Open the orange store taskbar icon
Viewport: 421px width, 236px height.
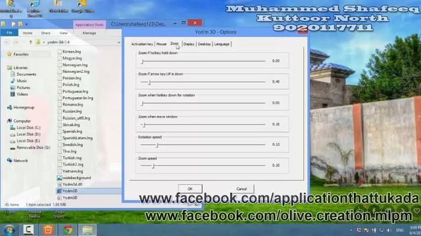point(48,230)
